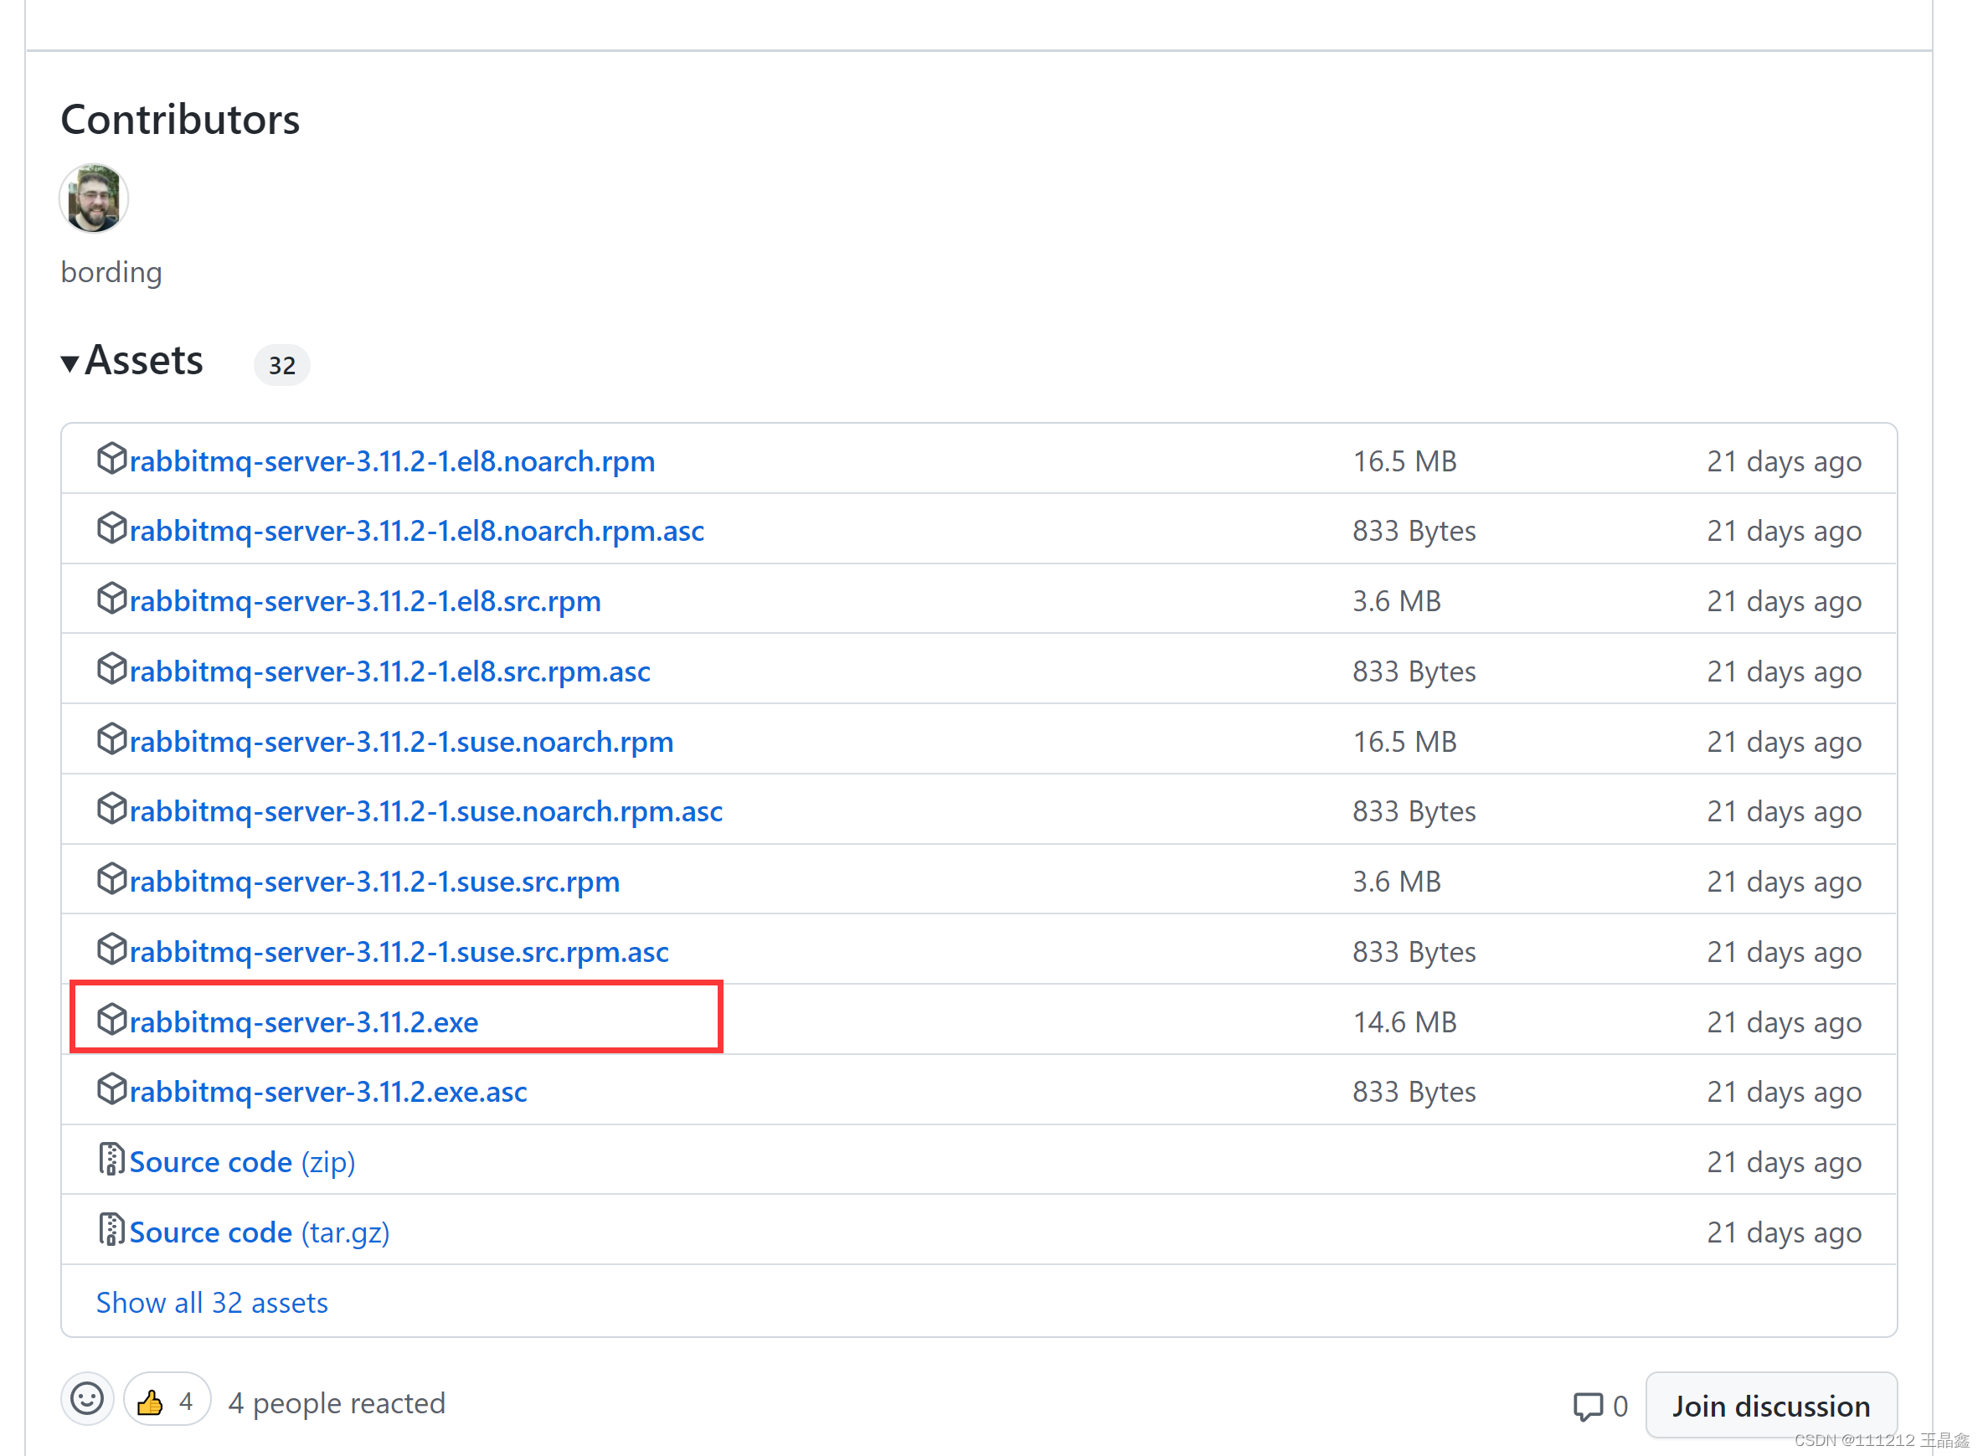Download rabbitmq-server-3.11.2.exe
The image size is (1983, 1456).
tap(303, 1021)
